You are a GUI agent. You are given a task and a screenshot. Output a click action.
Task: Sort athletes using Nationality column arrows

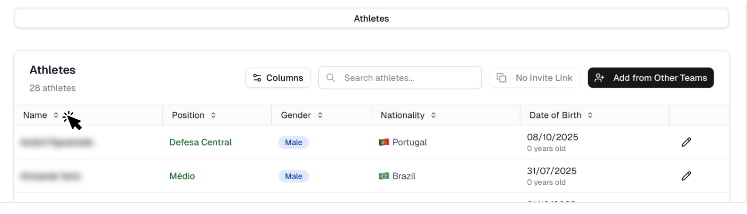click(433, 115)
